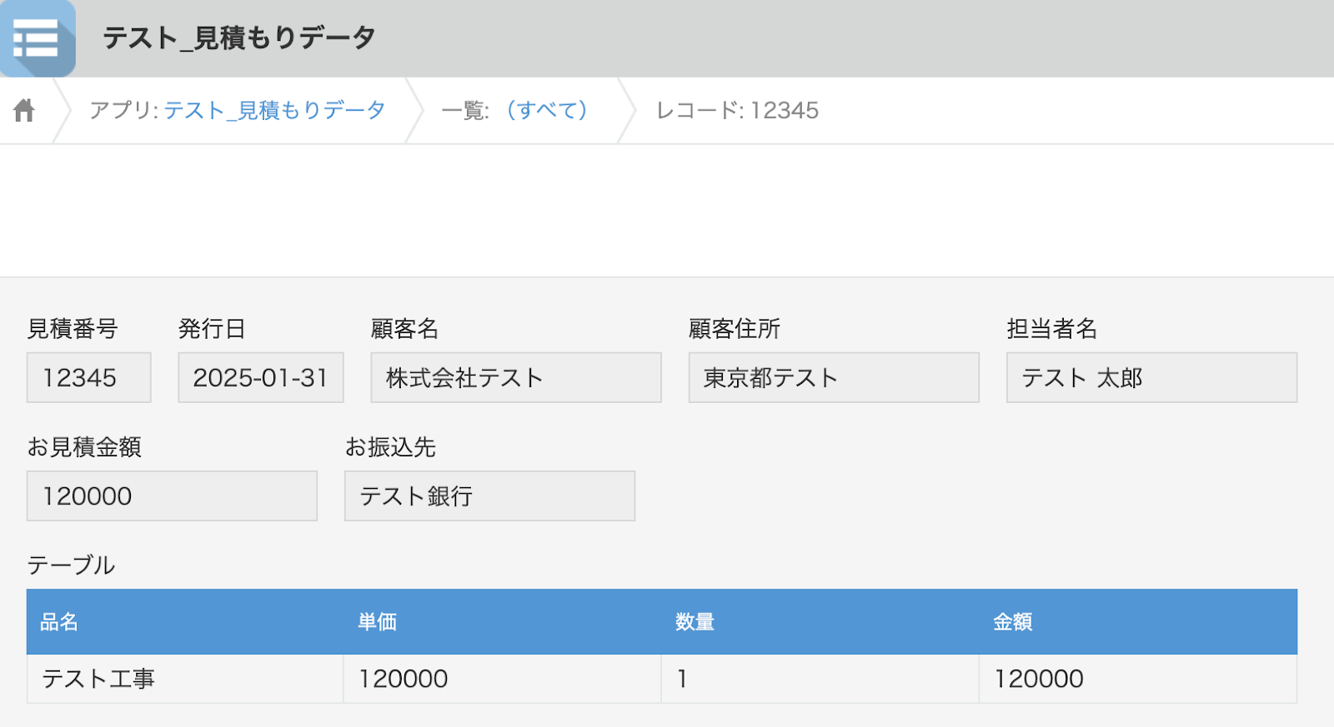Open テスト_見積もりデータ app breadcrumb link
The width and height of the screenshot is (1334, 727).
[x=273, y=110]
